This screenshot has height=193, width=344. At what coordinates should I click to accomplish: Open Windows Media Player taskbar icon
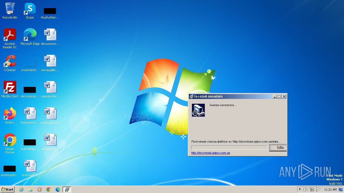point(40,190)
